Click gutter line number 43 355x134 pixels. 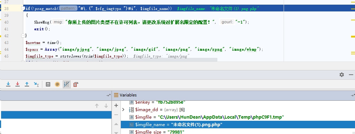click(6, 43)
